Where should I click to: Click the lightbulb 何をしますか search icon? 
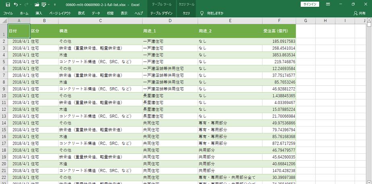[x=202, y=13]
